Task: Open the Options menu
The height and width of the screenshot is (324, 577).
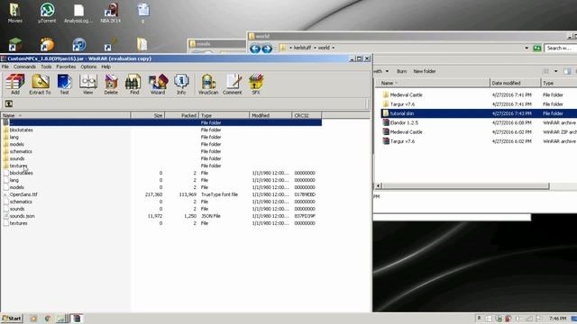Action: 88,67
